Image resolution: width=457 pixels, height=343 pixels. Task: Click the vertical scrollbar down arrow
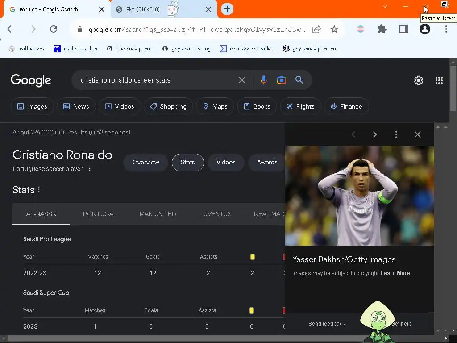pos(453,330)
